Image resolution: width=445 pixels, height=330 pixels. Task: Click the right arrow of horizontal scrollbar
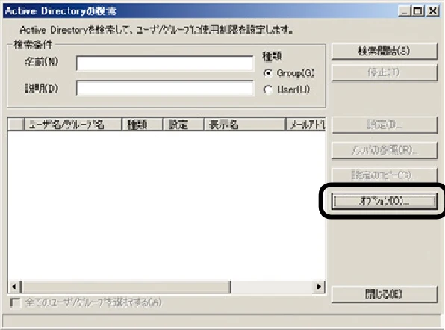click(x=319, y=287)
